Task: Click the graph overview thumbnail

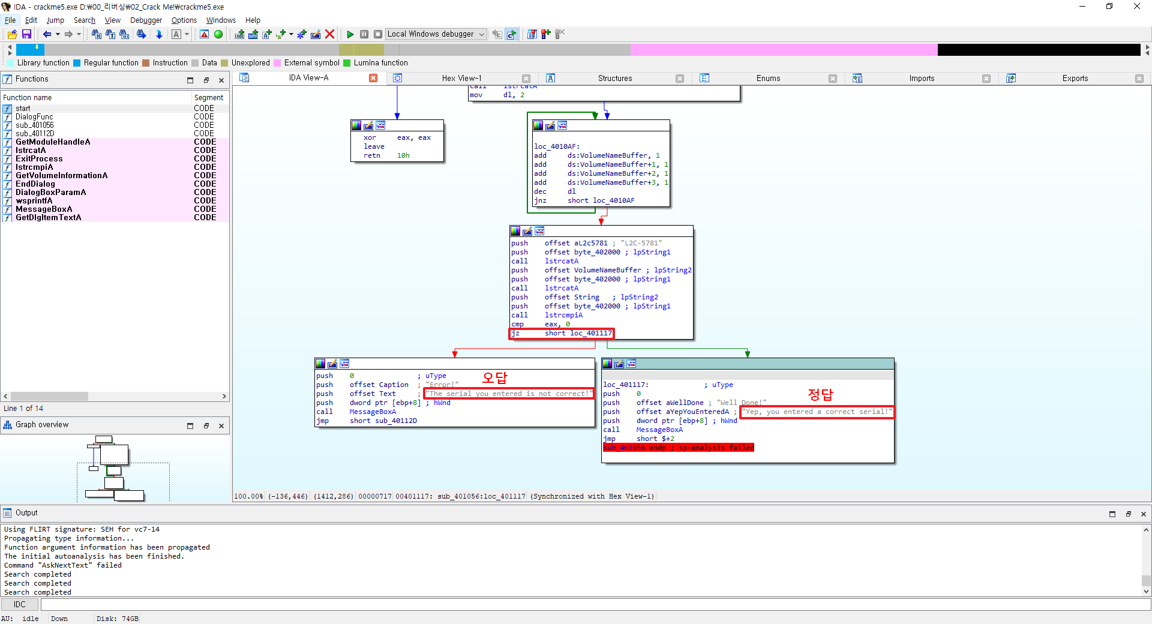Action: coord(116,469)
